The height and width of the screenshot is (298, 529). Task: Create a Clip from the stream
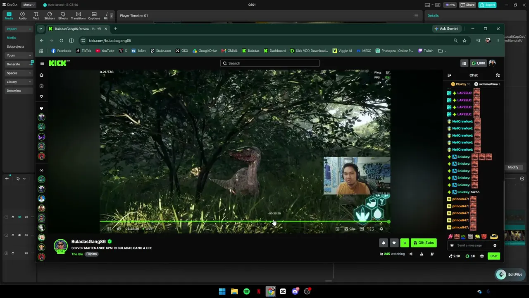pos(350,229)
